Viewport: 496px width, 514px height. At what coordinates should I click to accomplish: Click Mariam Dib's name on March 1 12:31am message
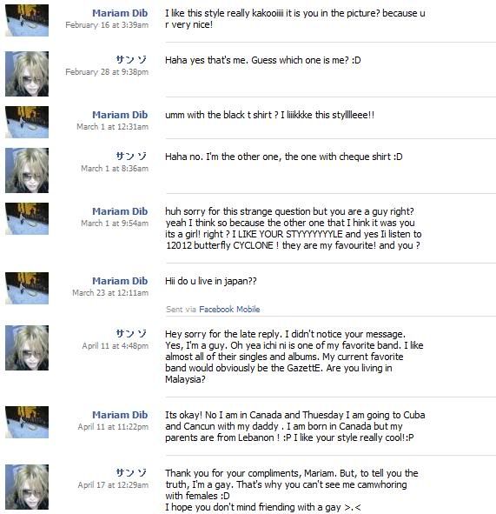(120, 115)
